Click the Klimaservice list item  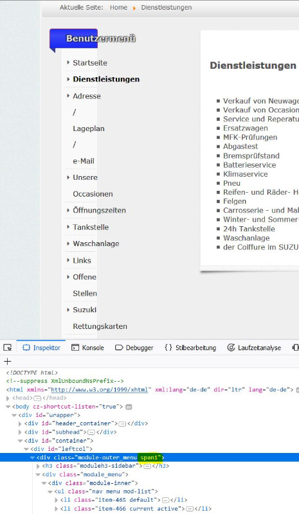[x=246, y=174]
